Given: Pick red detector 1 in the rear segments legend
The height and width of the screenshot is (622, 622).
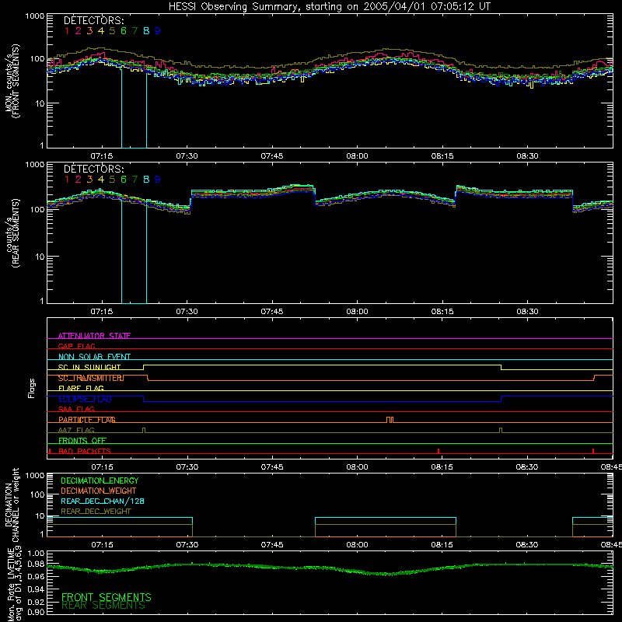Looking at the screenshot, I should click(x=67, y=180).
